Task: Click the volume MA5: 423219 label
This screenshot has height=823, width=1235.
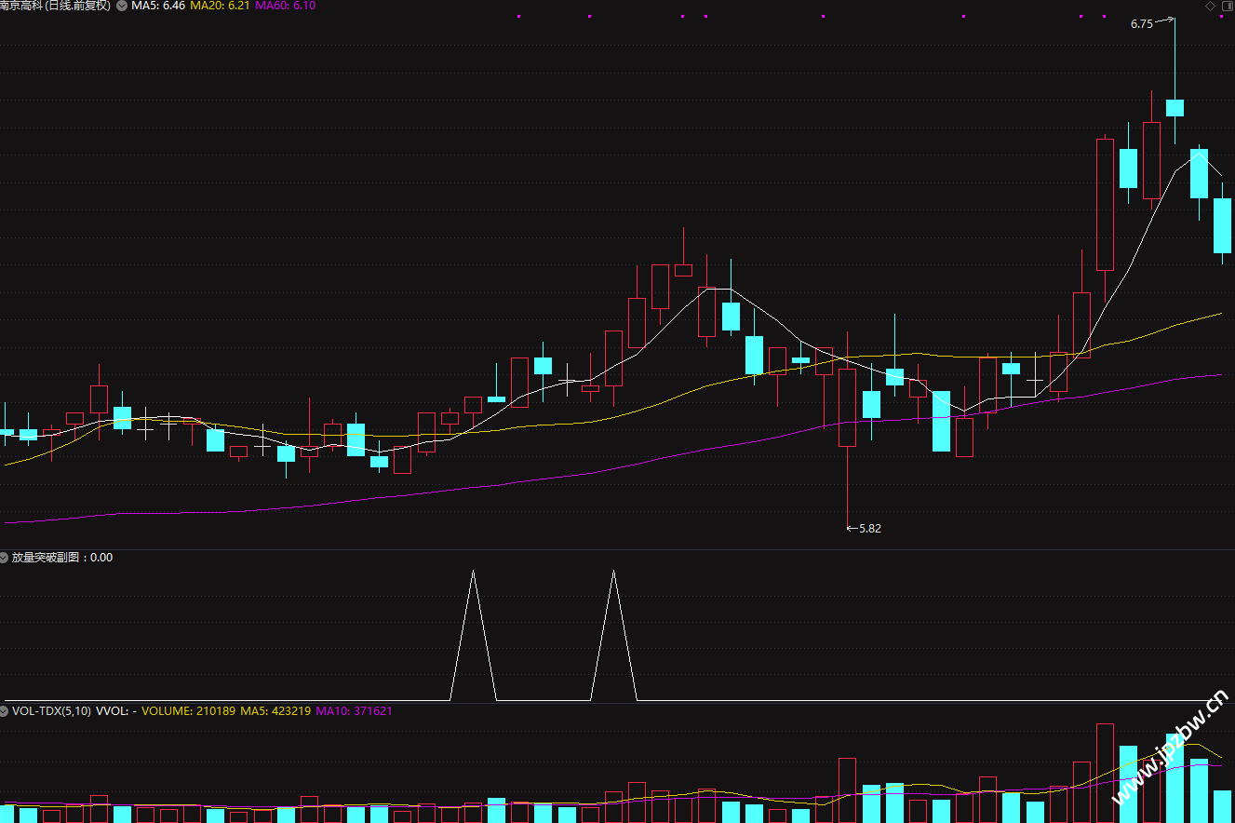Action: coord(276,710)
